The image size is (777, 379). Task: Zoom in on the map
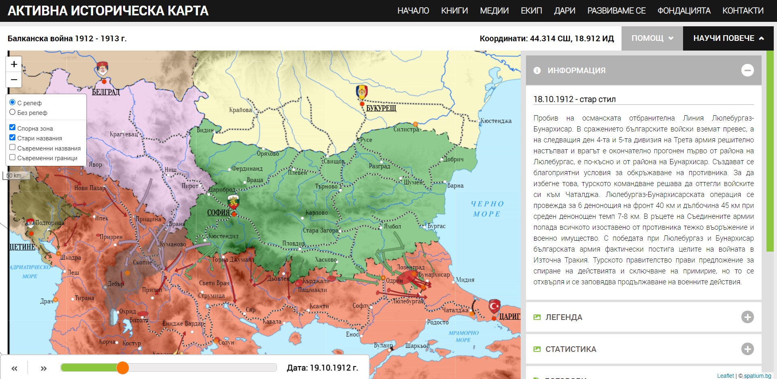pyautogui.click(x=14, y=64)
